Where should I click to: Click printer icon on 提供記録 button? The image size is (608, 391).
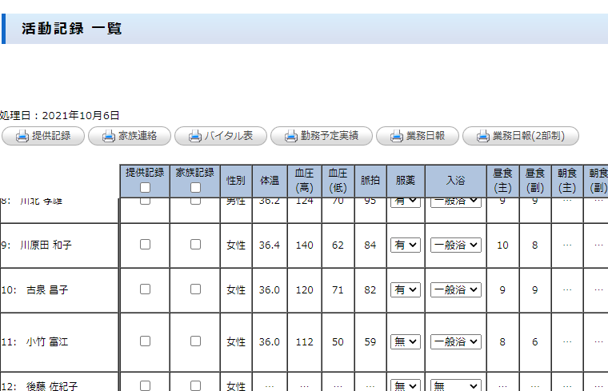pyautogui.click(x=22, y=136)
